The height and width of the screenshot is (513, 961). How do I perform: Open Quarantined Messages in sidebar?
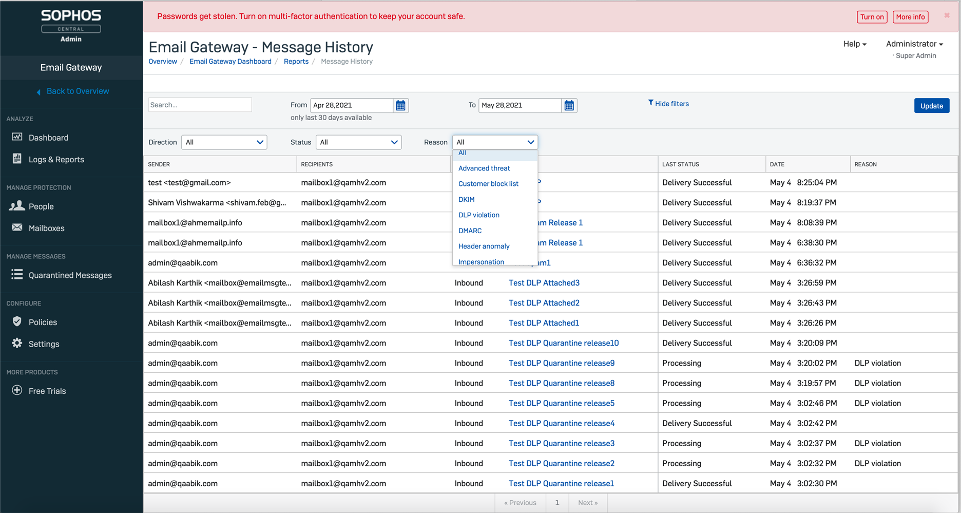(70, 275)
